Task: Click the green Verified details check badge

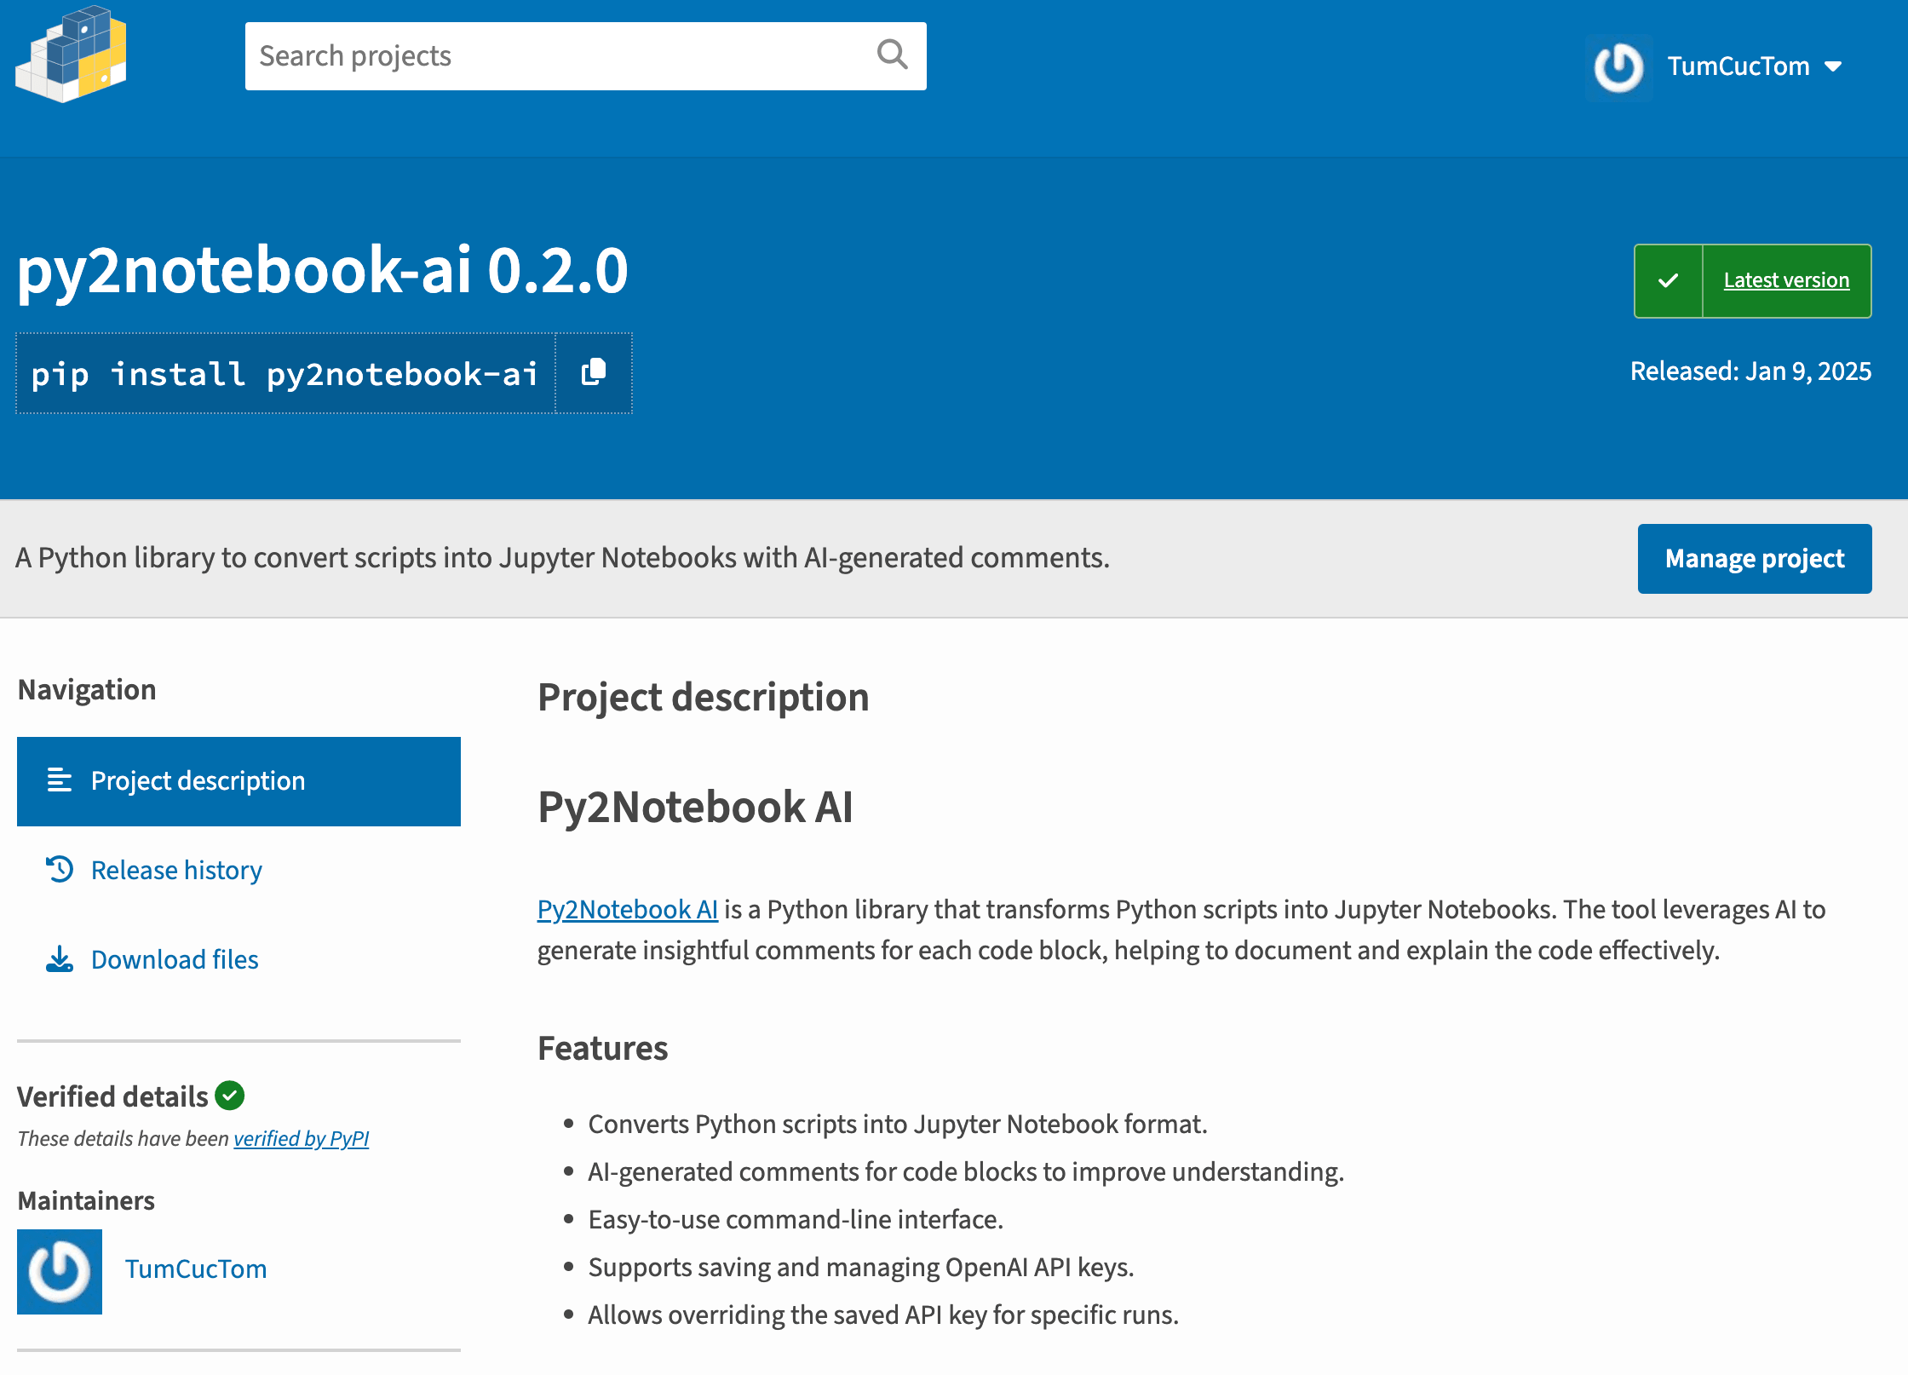Action: click(230, 1096)
